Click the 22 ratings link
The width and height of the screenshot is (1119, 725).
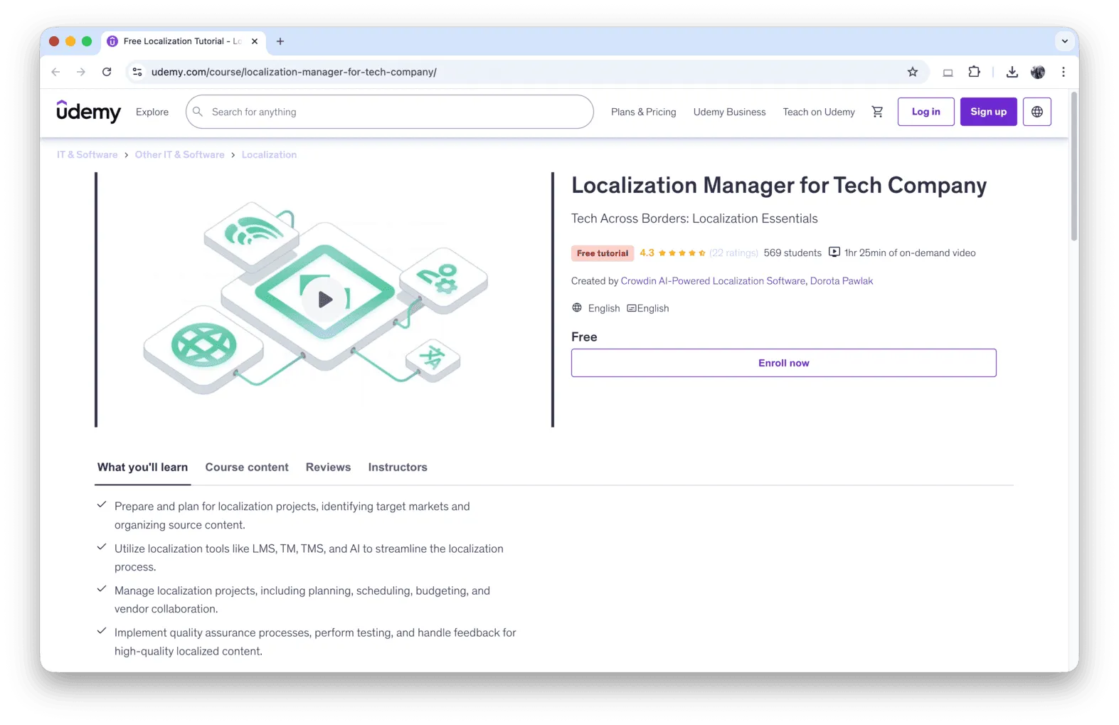tap(733, 253)
